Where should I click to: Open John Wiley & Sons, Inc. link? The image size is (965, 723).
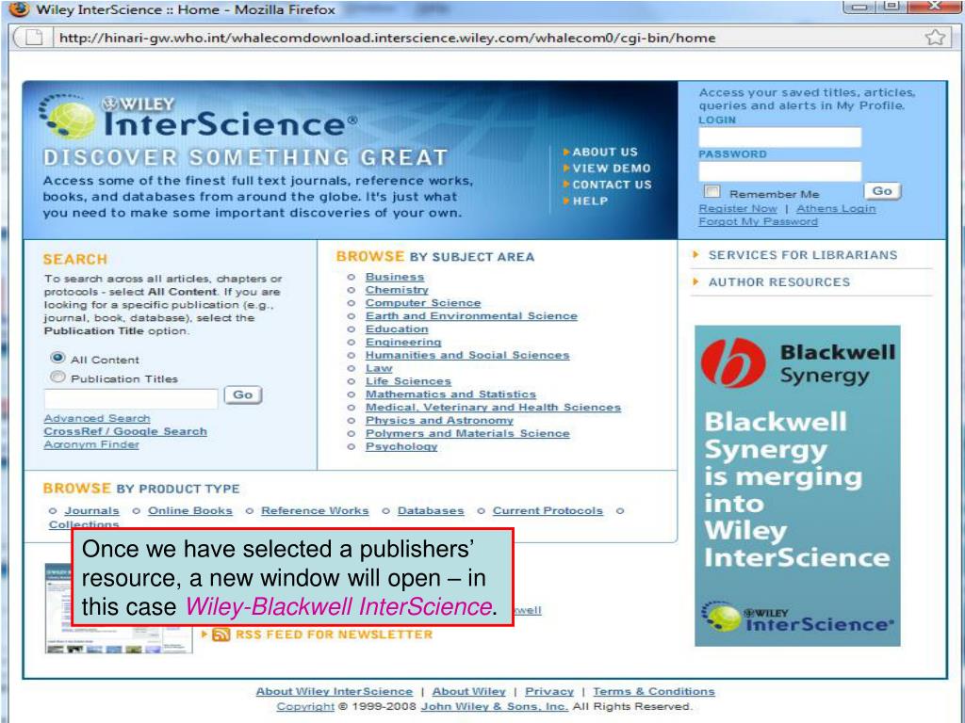(x=494, y=706)
